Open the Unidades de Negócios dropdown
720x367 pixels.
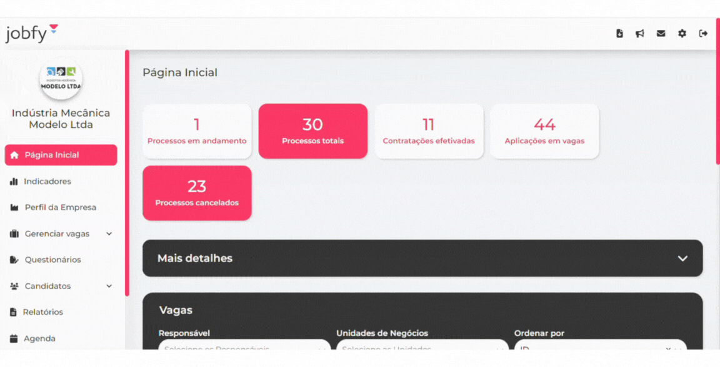click(x=422, y=346)
